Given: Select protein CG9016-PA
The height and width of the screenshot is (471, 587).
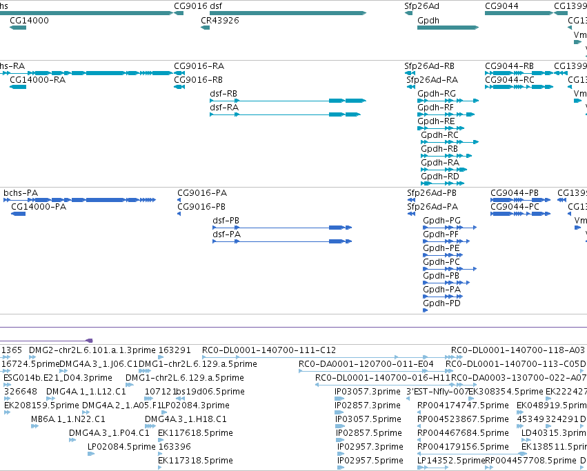Looking at the screenshot, I should (x=202, y=193).
